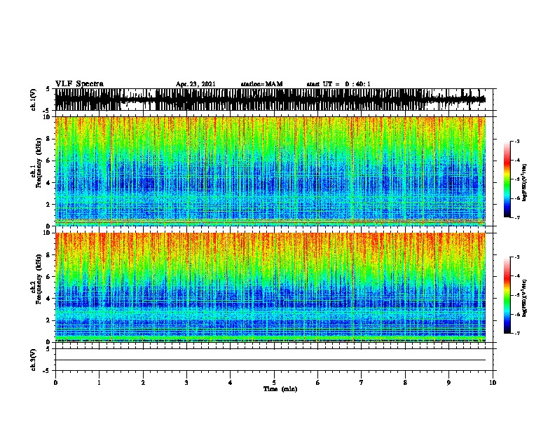
Task: Select the date text "Apr. 23, 2021"
Action: tap(196, 84)
